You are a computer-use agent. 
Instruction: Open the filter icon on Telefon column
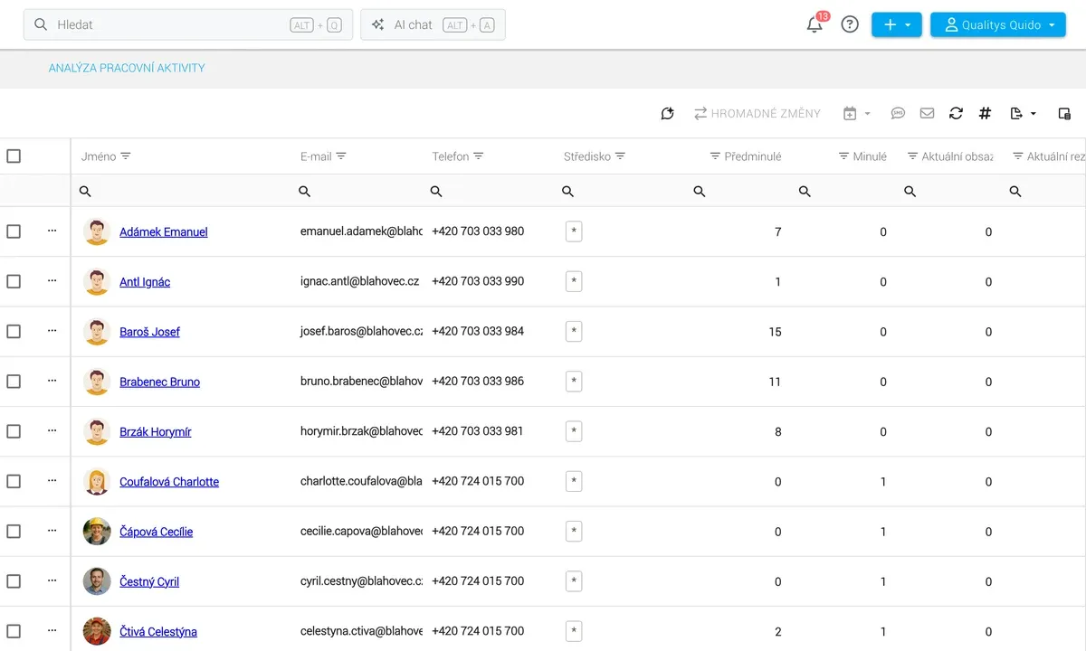tap(479, 156)
